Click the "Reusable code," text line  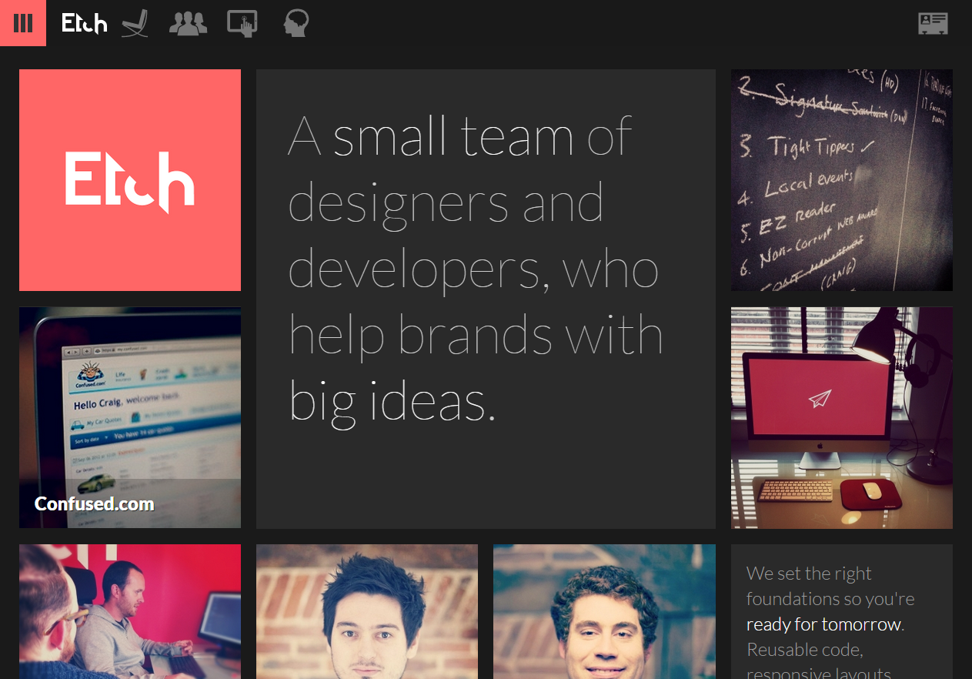(804, 649)
